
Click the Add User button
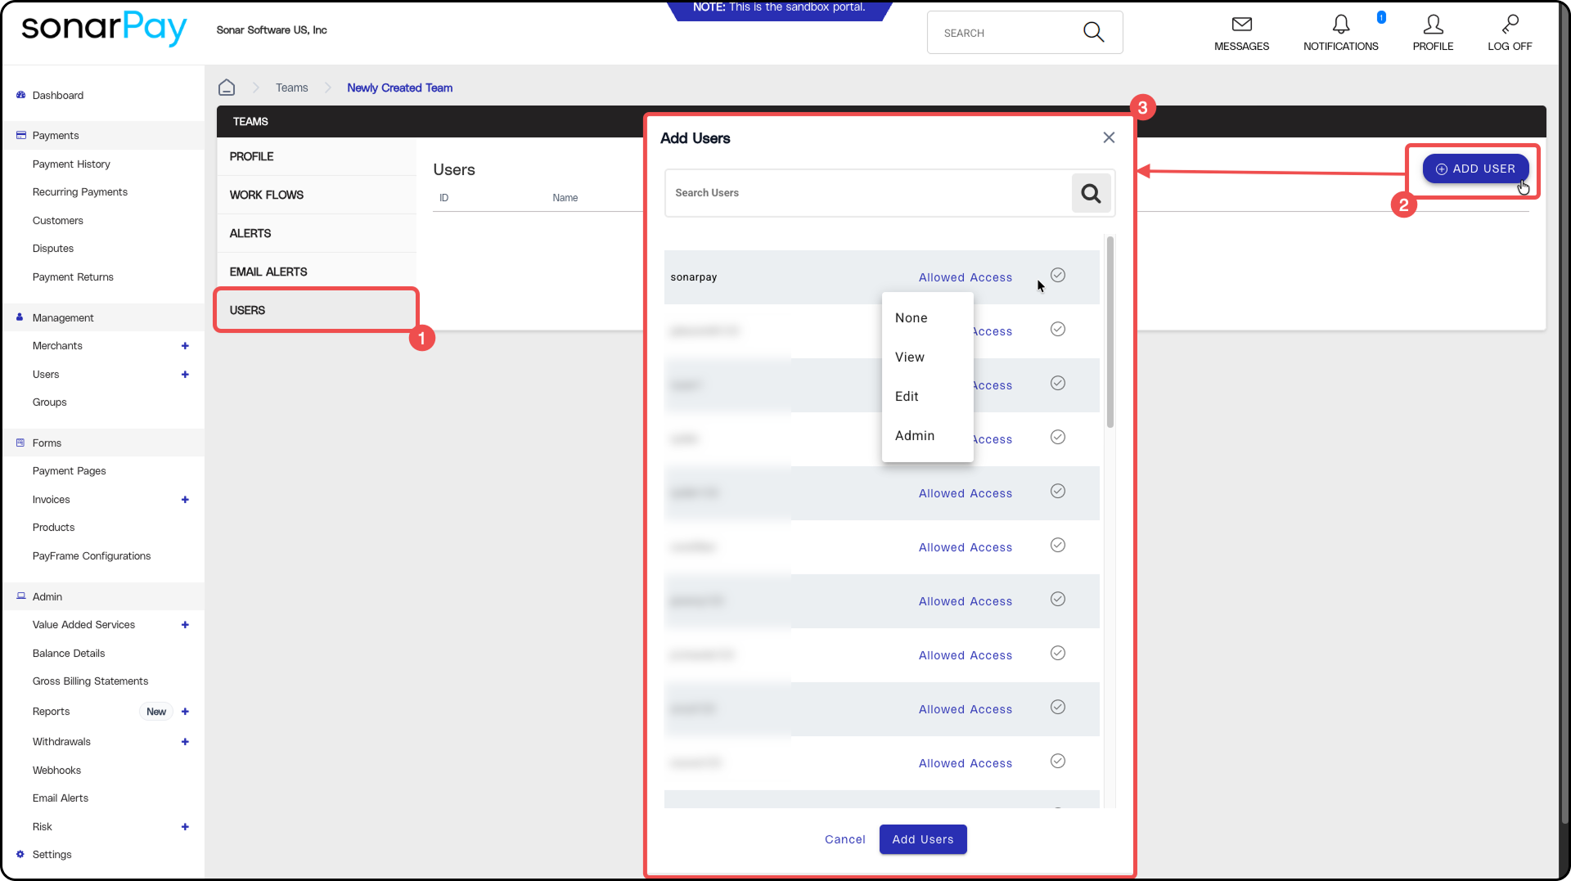(x=1475, y=169)
